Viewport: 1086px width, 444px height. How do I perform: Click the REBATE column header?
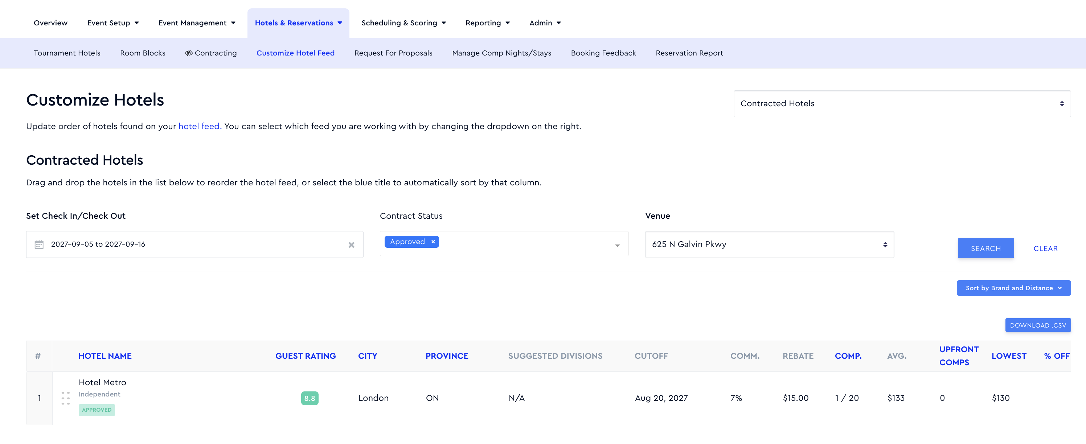coord(798,356)
